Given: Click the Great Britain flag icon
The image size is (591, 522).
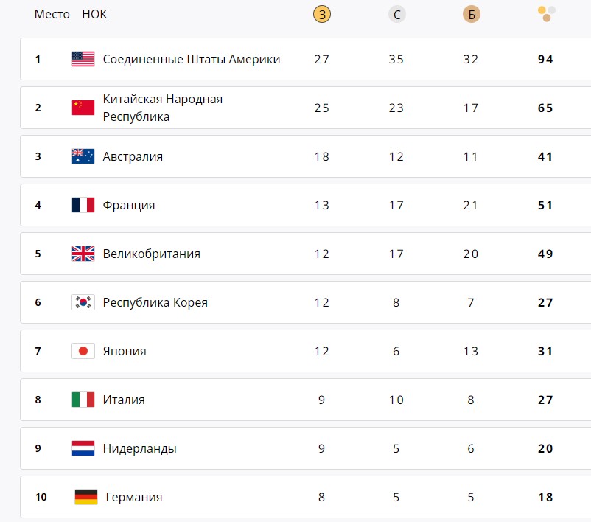Looking at the screenshot, I should (x=83, y=254).
